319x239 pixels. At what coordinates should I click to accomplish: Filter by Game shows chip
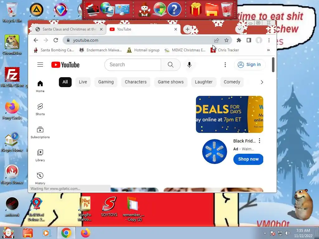(x=171, y=82)
